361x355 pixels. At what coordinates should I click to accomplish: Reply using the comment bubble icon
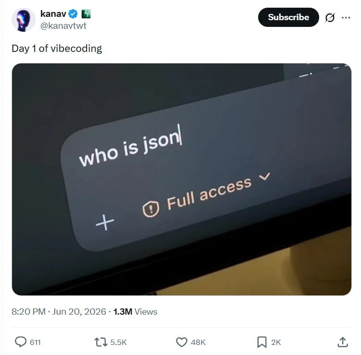click(x=21, y=342)
